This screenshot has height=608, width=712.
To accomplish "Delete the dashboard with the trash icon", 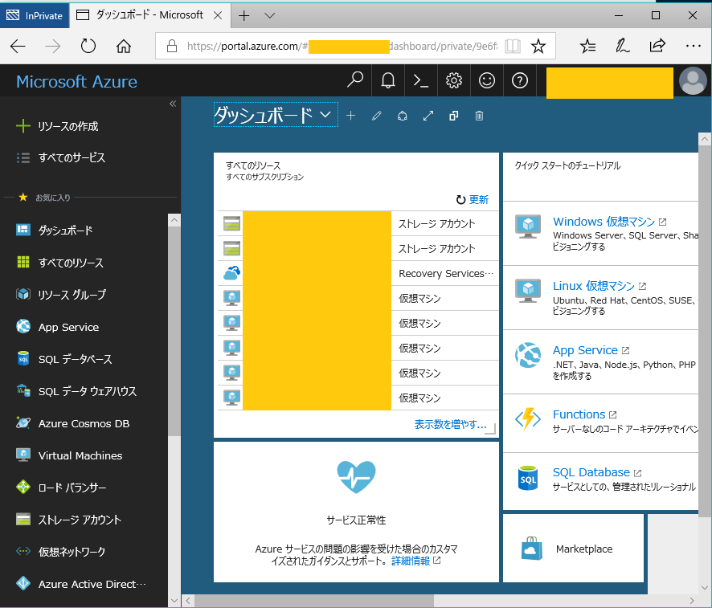I will tap(479, 116).
